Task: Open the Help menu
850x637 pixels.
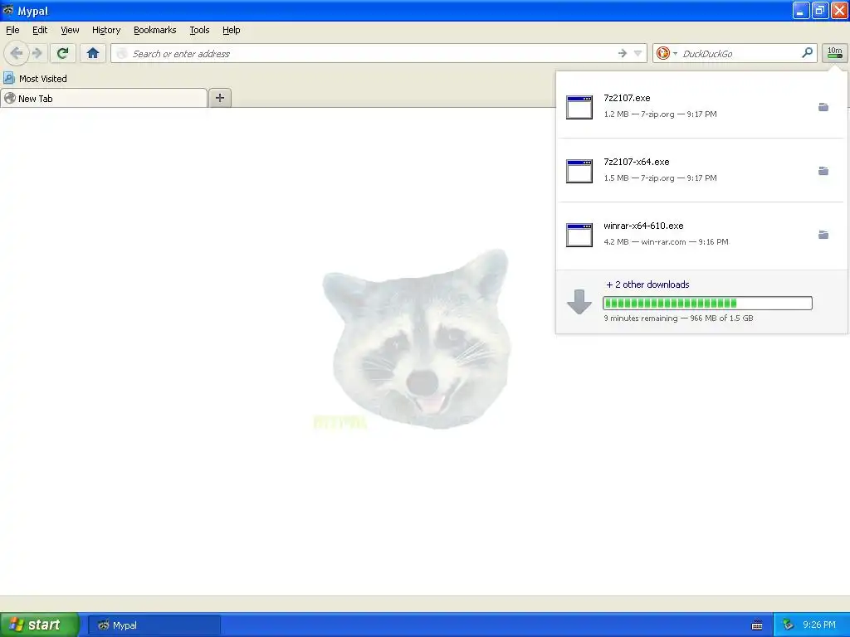Action: click(x=232, y=30)
